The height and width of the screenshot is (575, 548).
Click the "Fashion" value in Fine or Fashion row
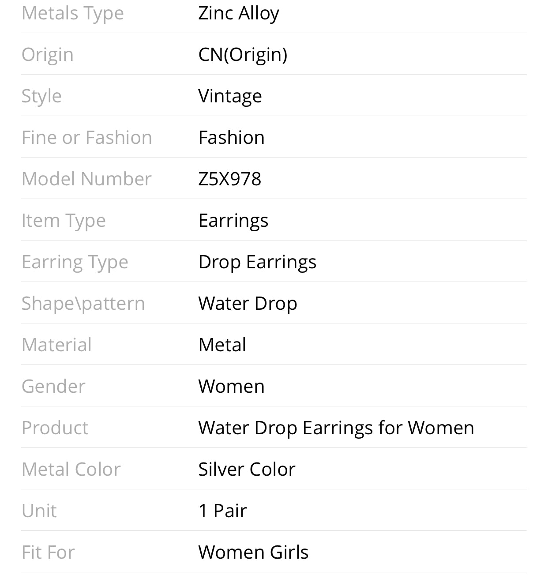[231, 138]
